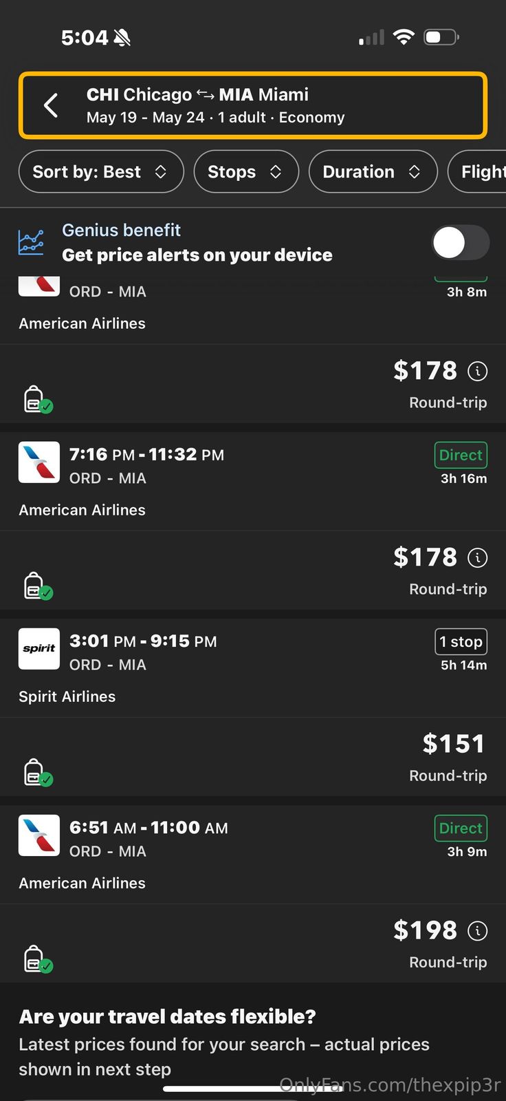Tap American Airlines logo on 6:51 AM flight
Image resolution: width=506 pixels, height=1101 pixels.
point(39,835)
